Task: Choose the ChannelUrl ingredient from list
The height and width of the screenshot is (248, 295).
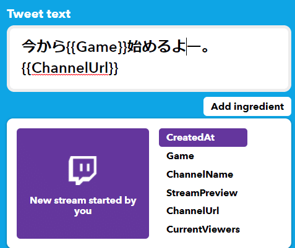Action: coord(193,211)
